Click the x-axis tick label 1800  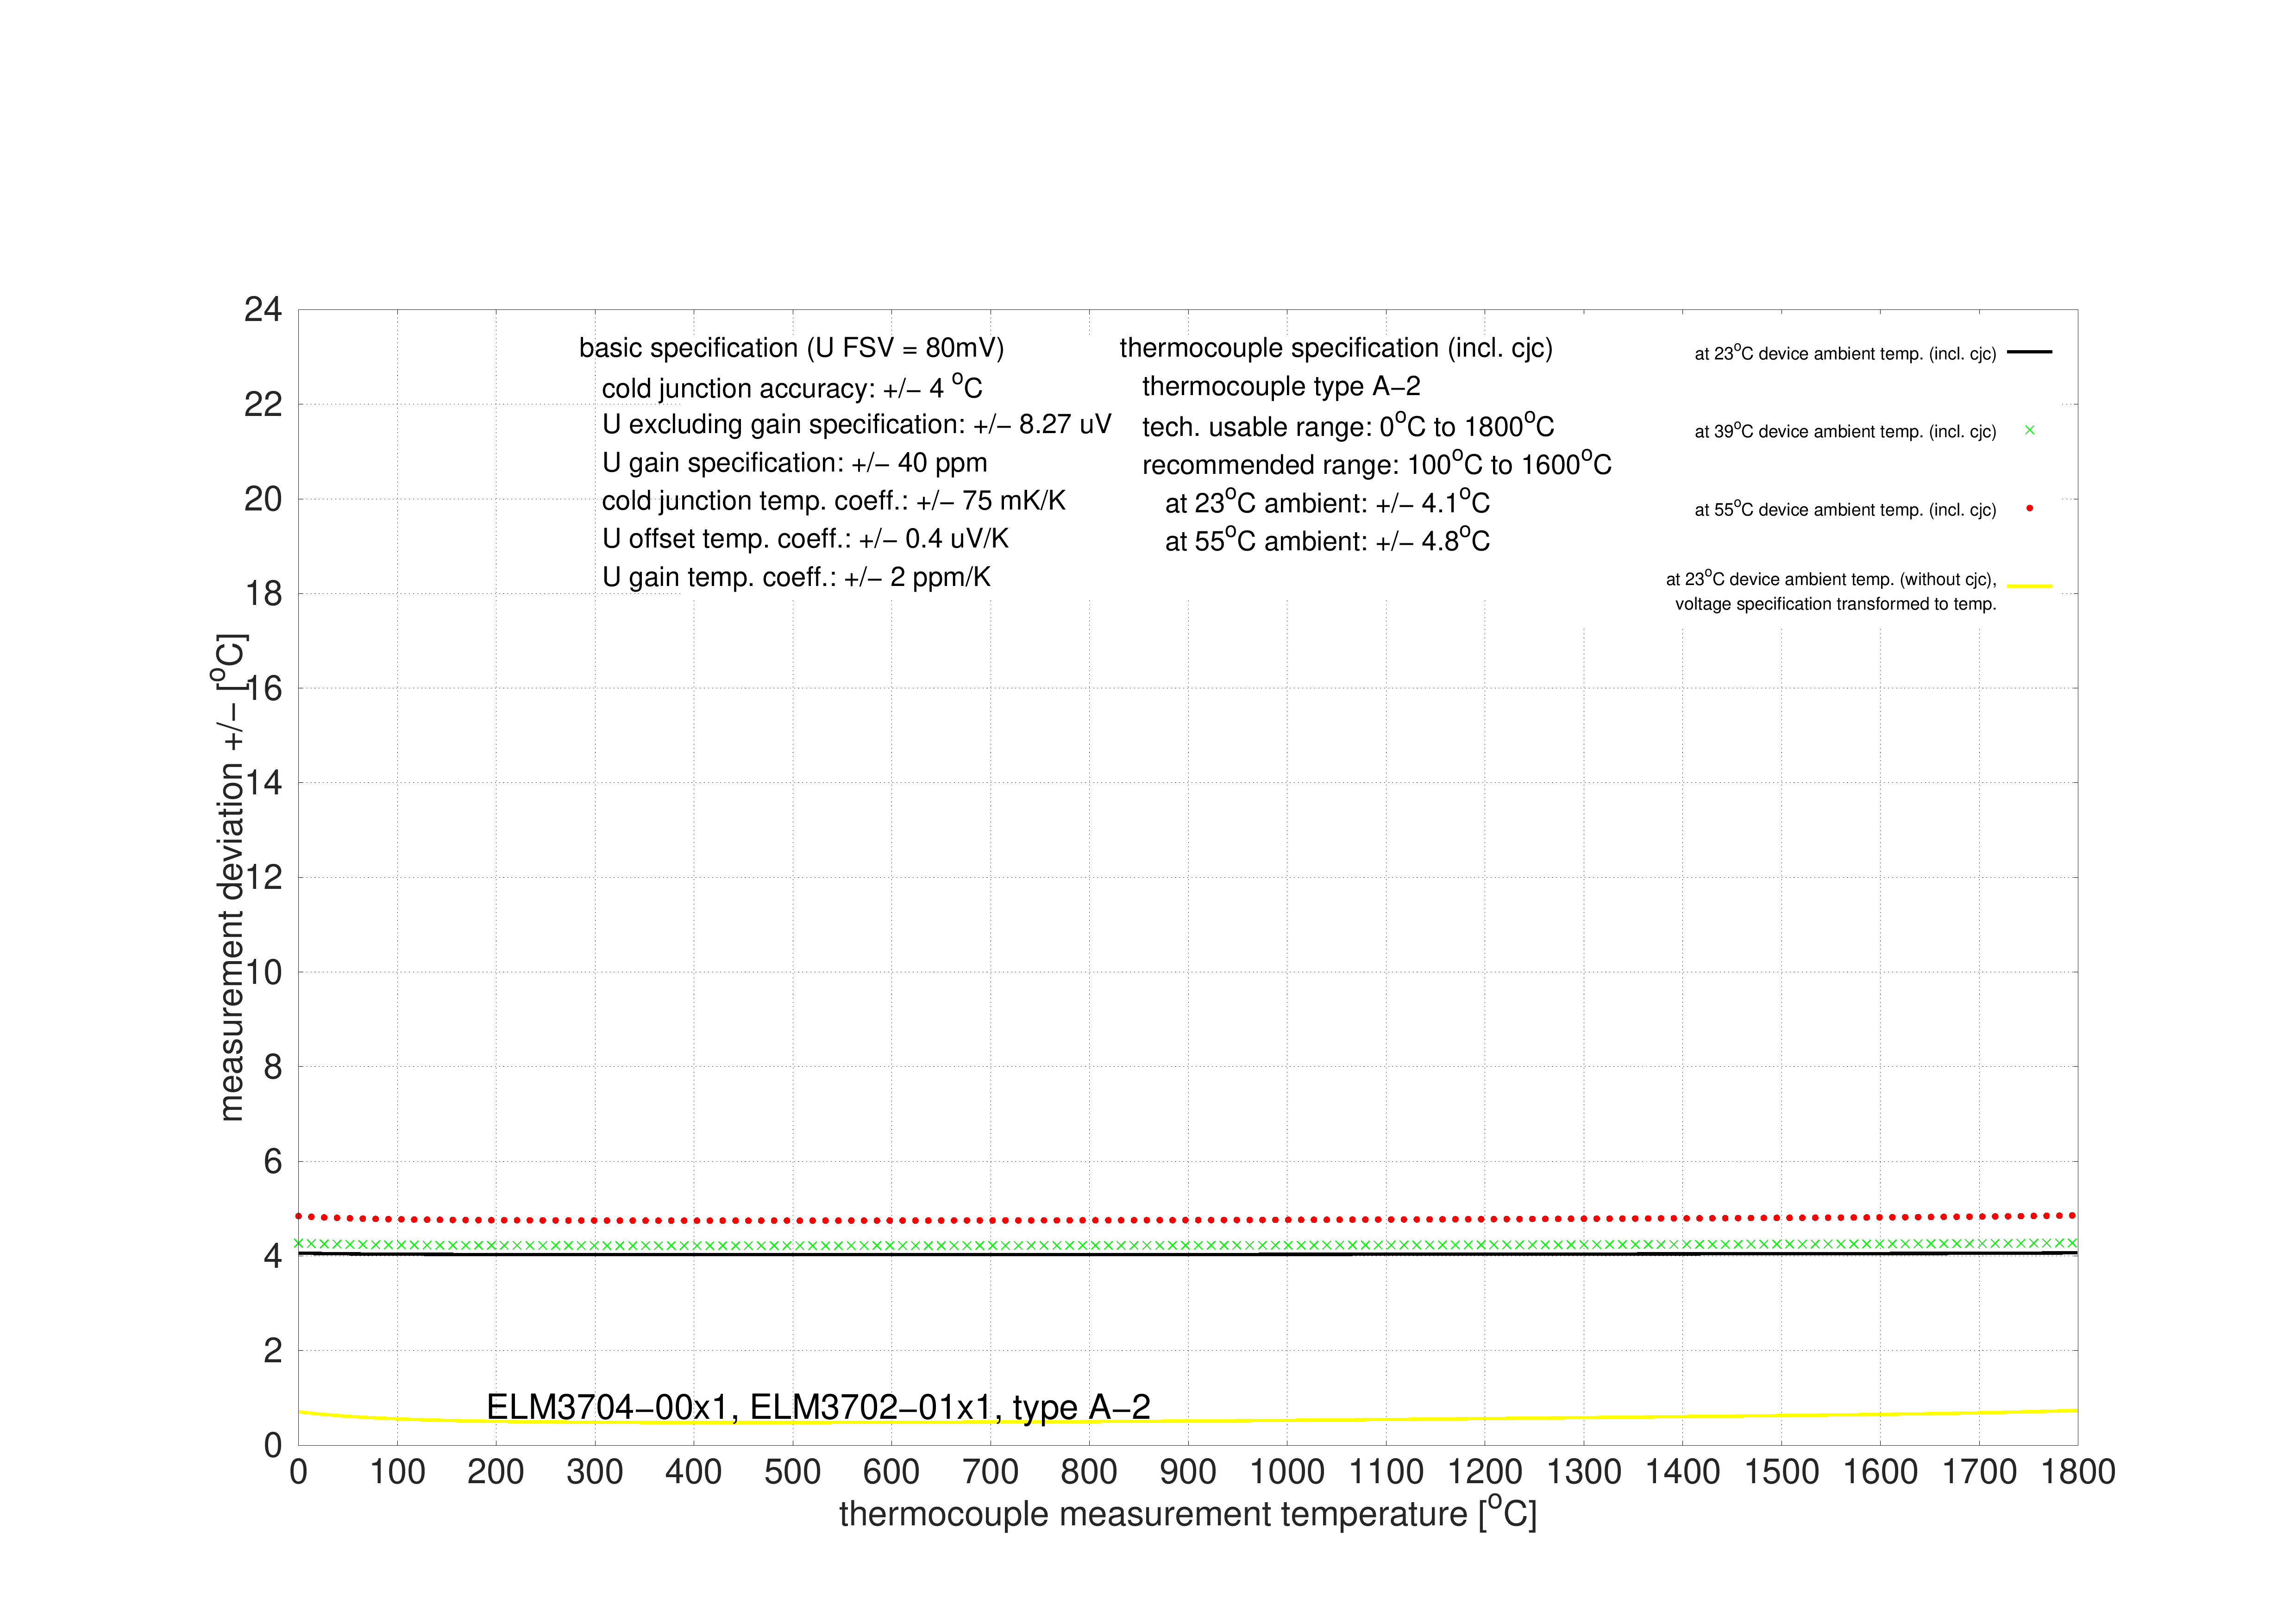[x=2078, y=1472]
